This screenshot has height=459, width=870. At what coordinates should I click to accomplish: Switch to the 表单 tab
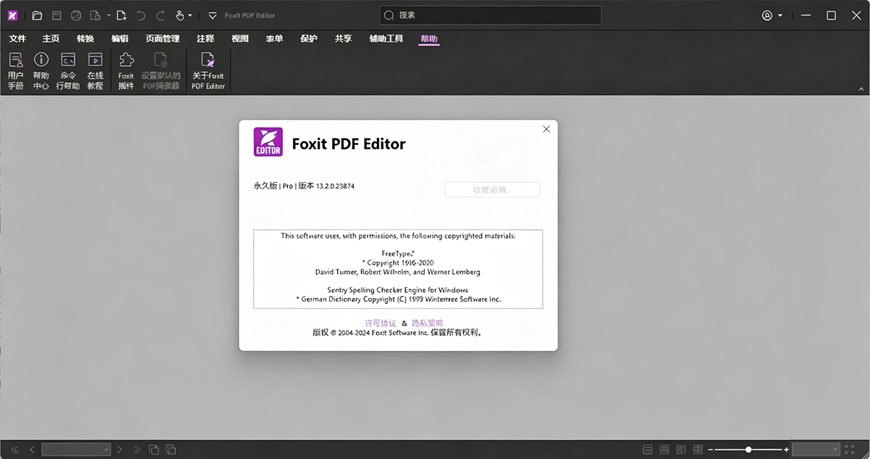[x=274, y=38]
